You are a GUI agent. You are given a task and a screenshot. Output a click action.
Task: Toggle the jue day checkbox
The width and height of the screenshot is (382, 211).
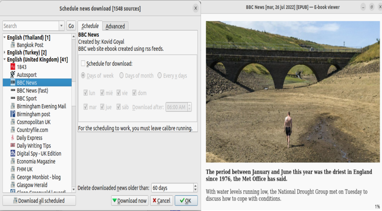pos(102,107)
